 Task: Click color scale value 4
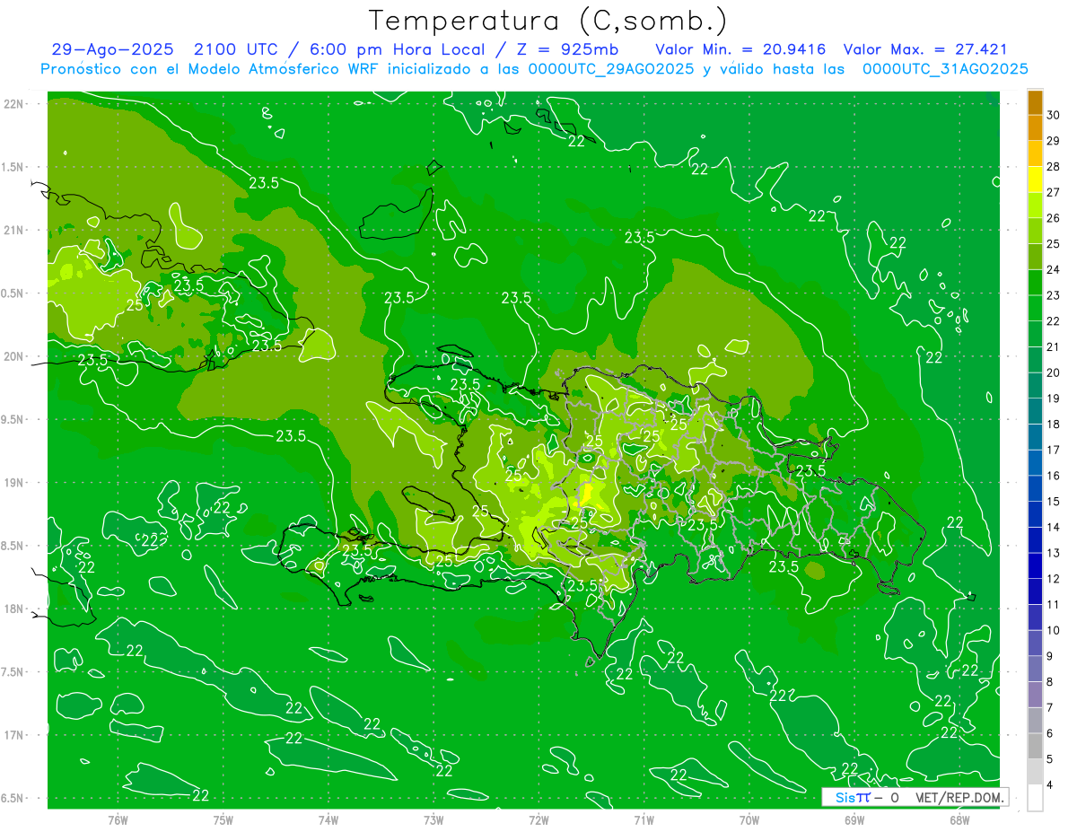1051,785
